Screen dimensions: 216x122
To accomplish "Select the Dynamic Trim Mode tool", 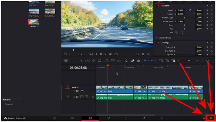I will [x=93, y=60].
